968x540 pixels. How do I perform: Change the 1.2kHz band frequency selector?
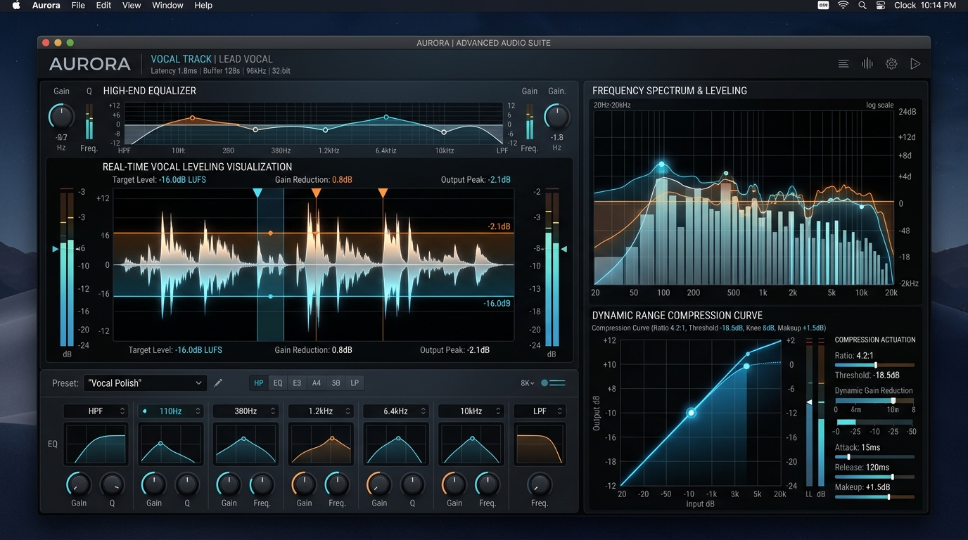pyautogui.click(x=321, y=411)
